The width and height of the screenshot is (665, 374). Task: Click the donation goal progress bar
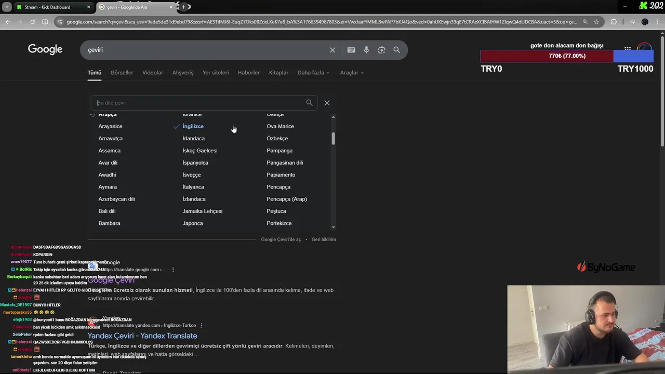tap(567, 56)
